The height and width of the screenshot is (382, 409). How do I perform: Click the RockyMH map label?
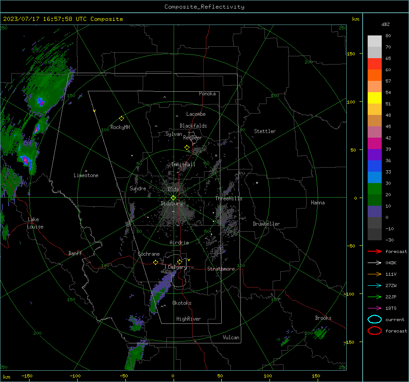pyautogui.click(x=120, y=127)
